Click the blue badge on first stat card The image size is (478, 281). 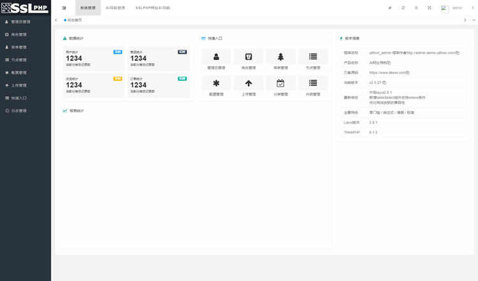tap(118, 52)
